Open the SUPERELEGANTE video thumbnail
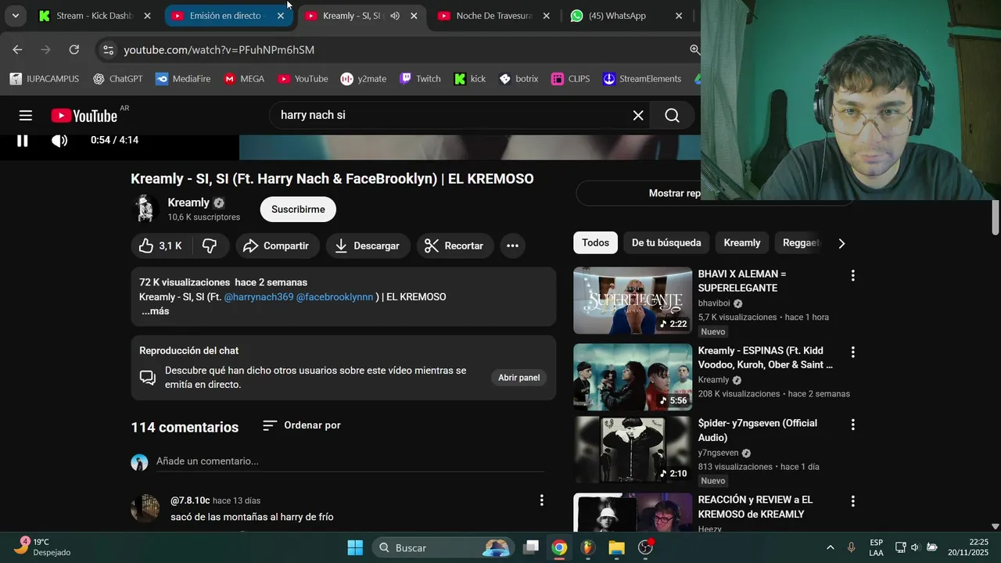 point(633,301)
